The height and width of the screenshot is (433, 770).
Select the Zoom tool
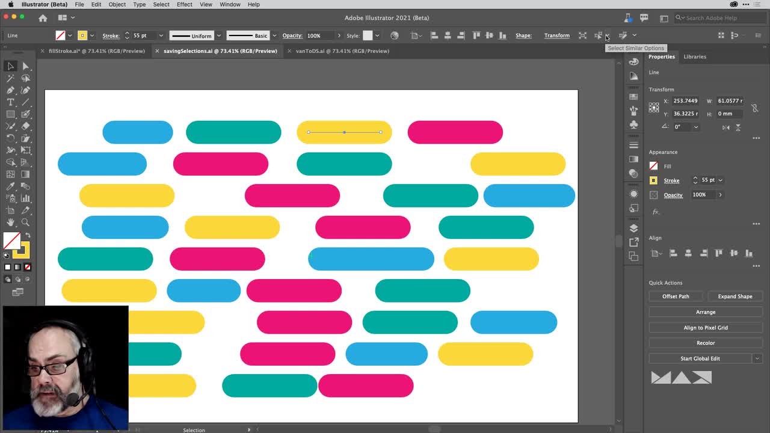[26, 223]
